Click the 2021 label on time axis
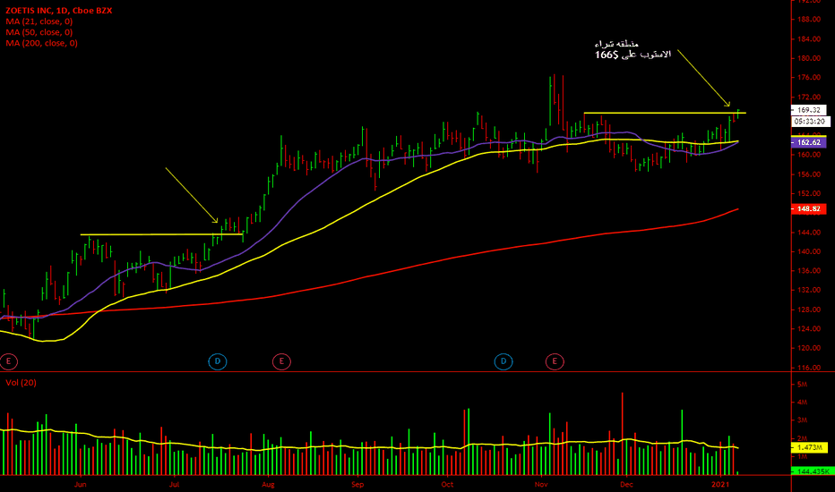This screenshot has width=835, height=492. 720,484
